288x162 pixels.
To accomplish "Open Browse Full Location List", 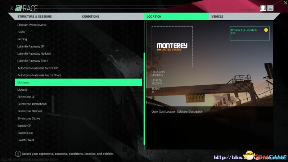I will coord(249,33).
